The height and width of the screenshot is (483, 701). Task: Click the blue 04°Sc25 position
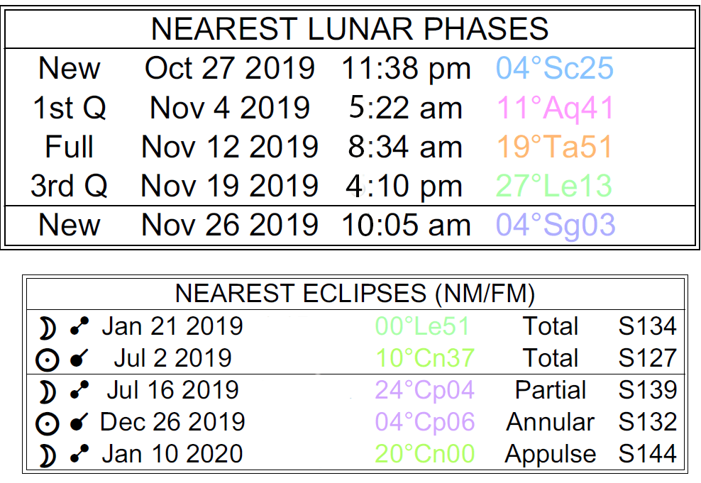click(554, 69)
